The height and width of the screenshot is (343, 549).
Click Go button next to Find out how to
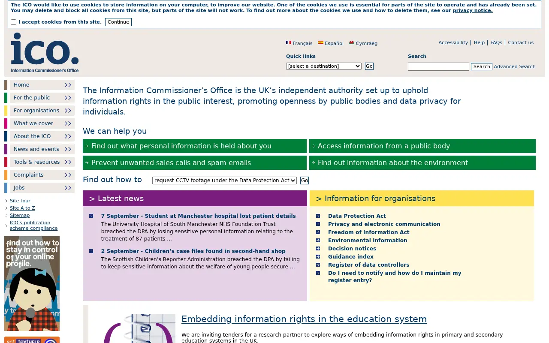pyautogui.click(x=305, y=181)
